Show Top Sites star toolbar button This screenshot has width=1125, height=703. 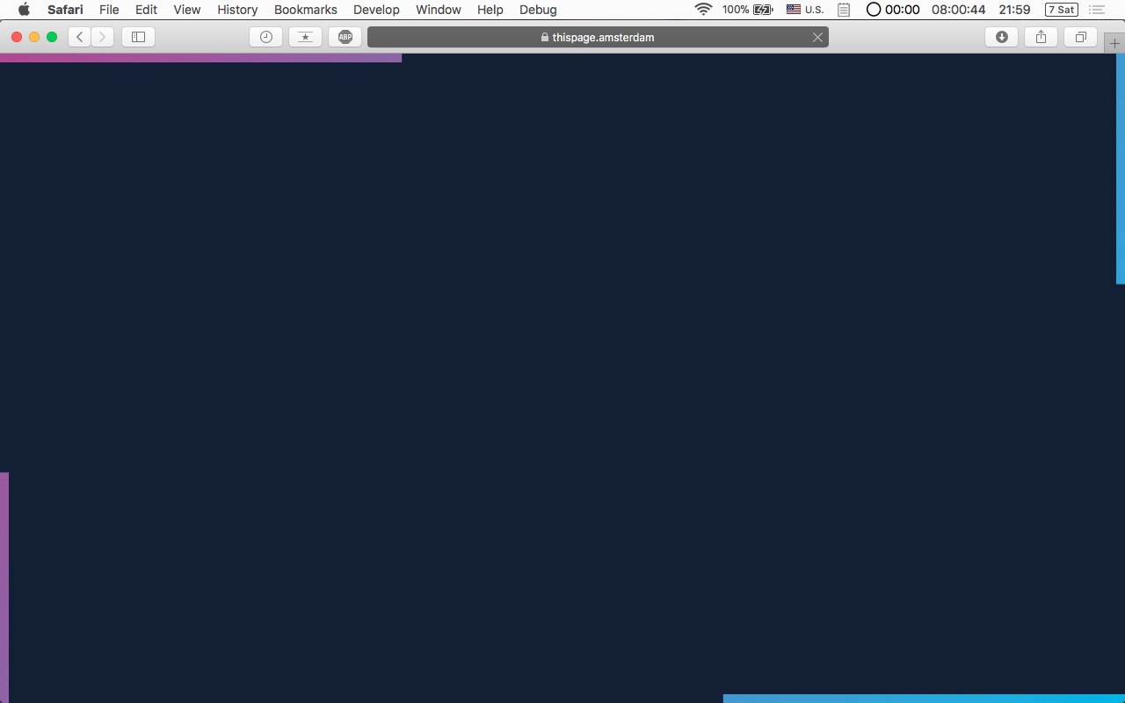305,37
